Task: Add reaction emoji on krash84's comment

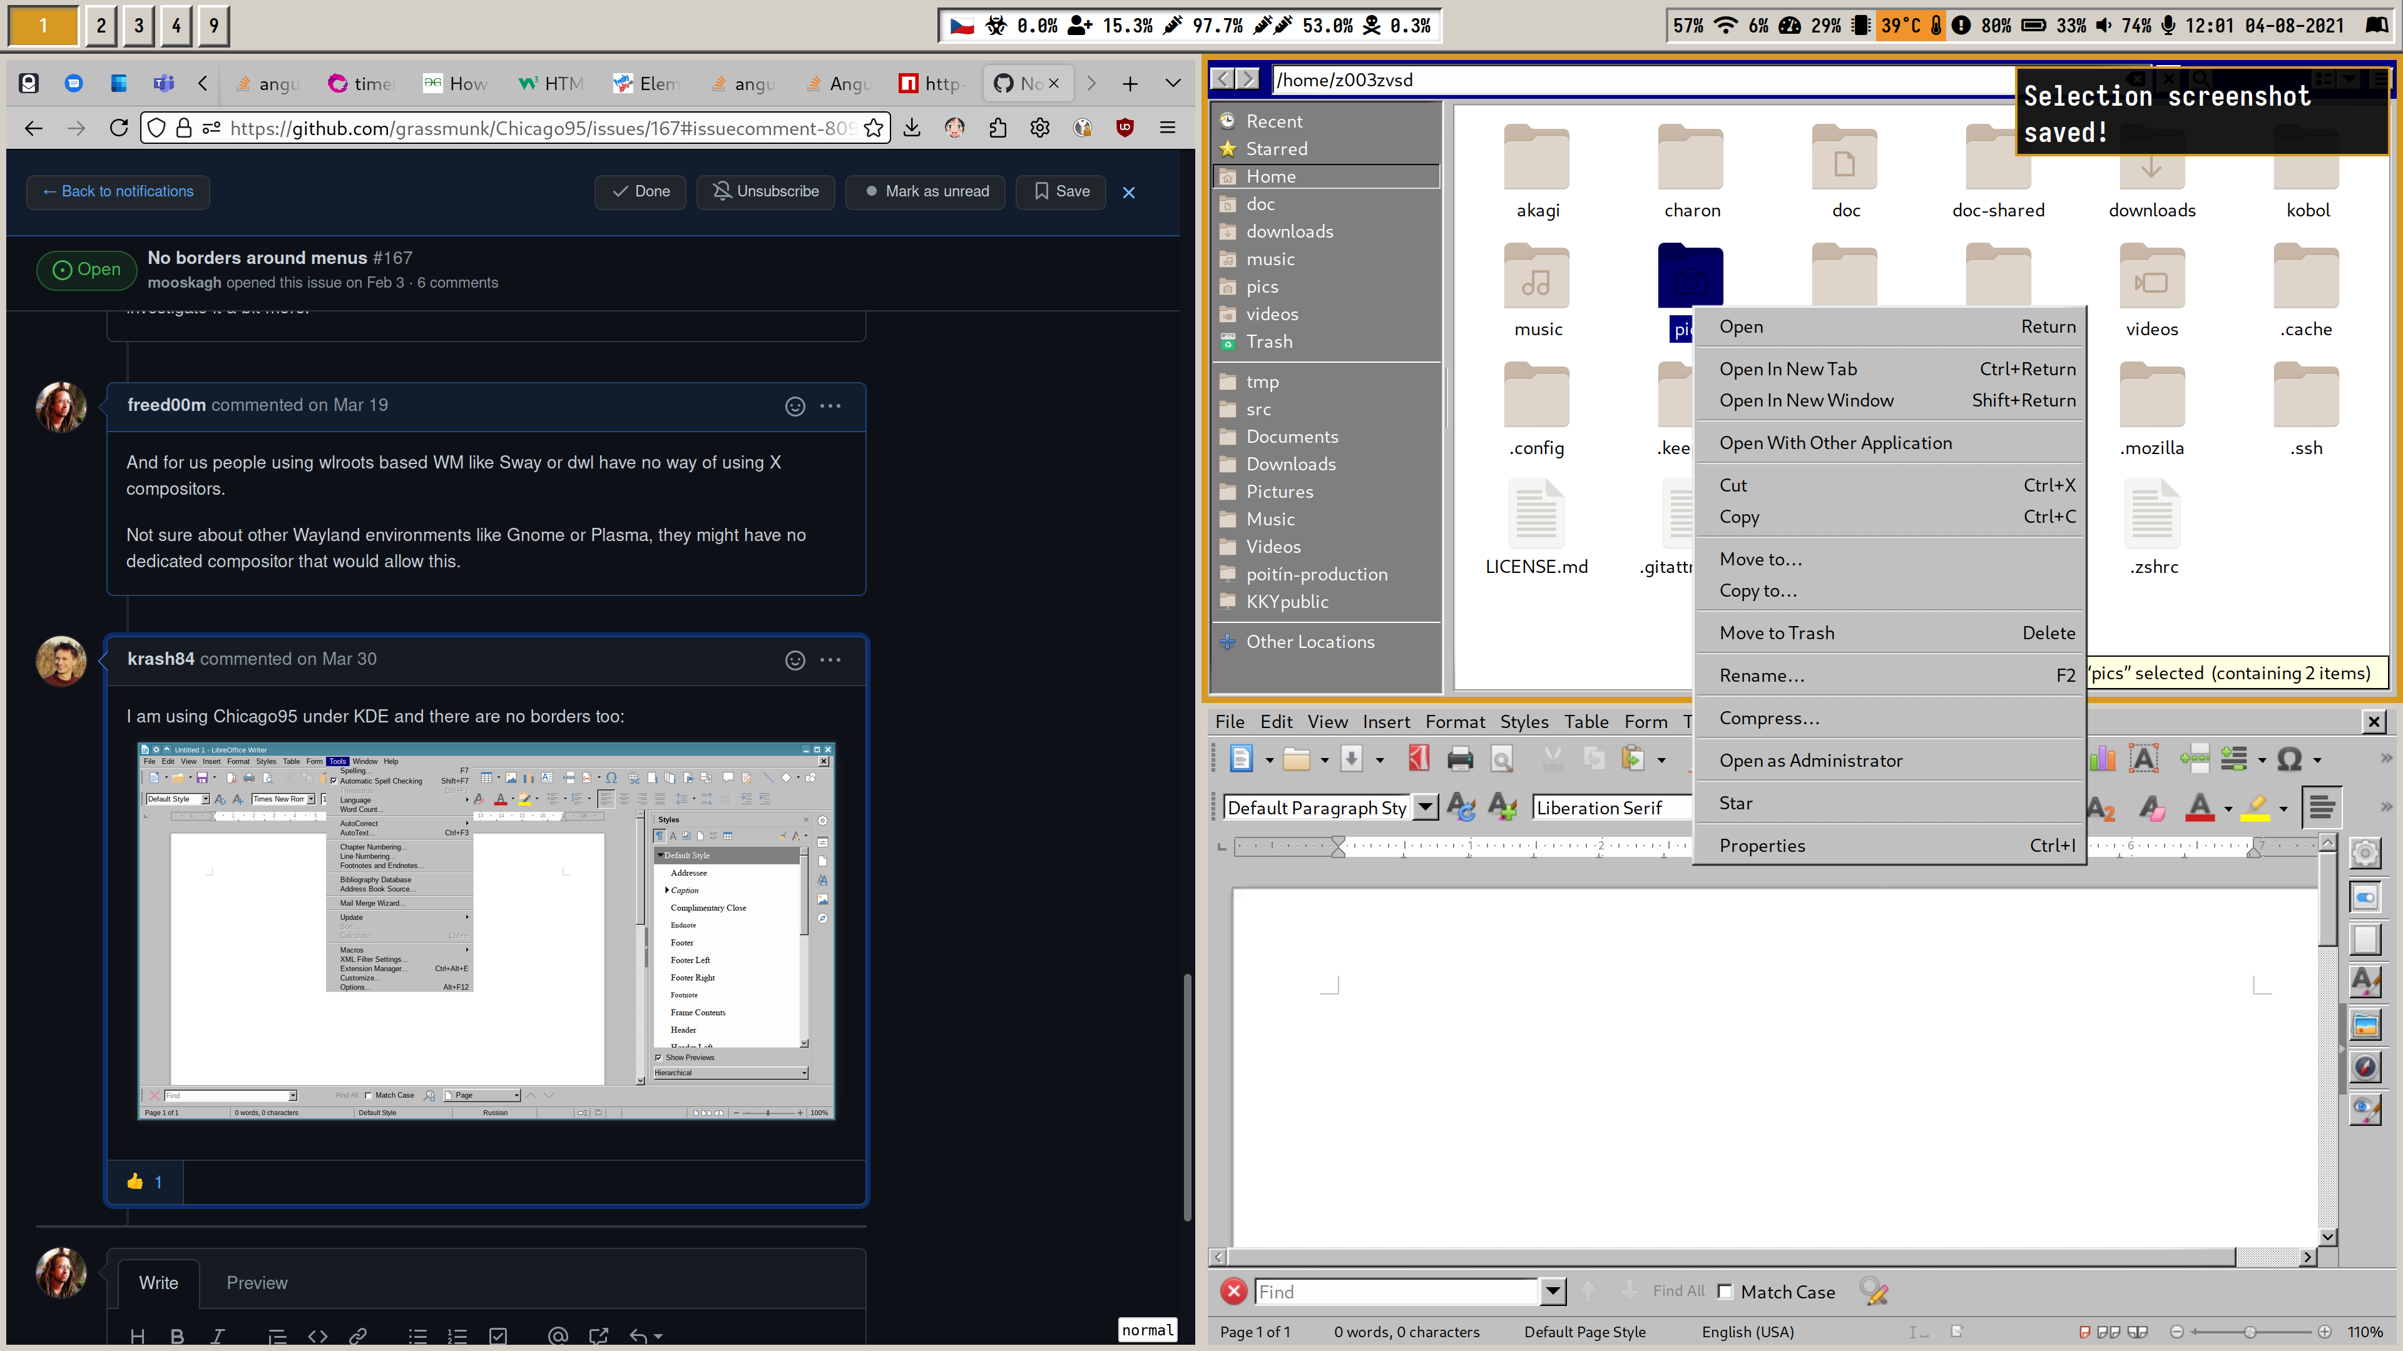Action: [795, 660]
